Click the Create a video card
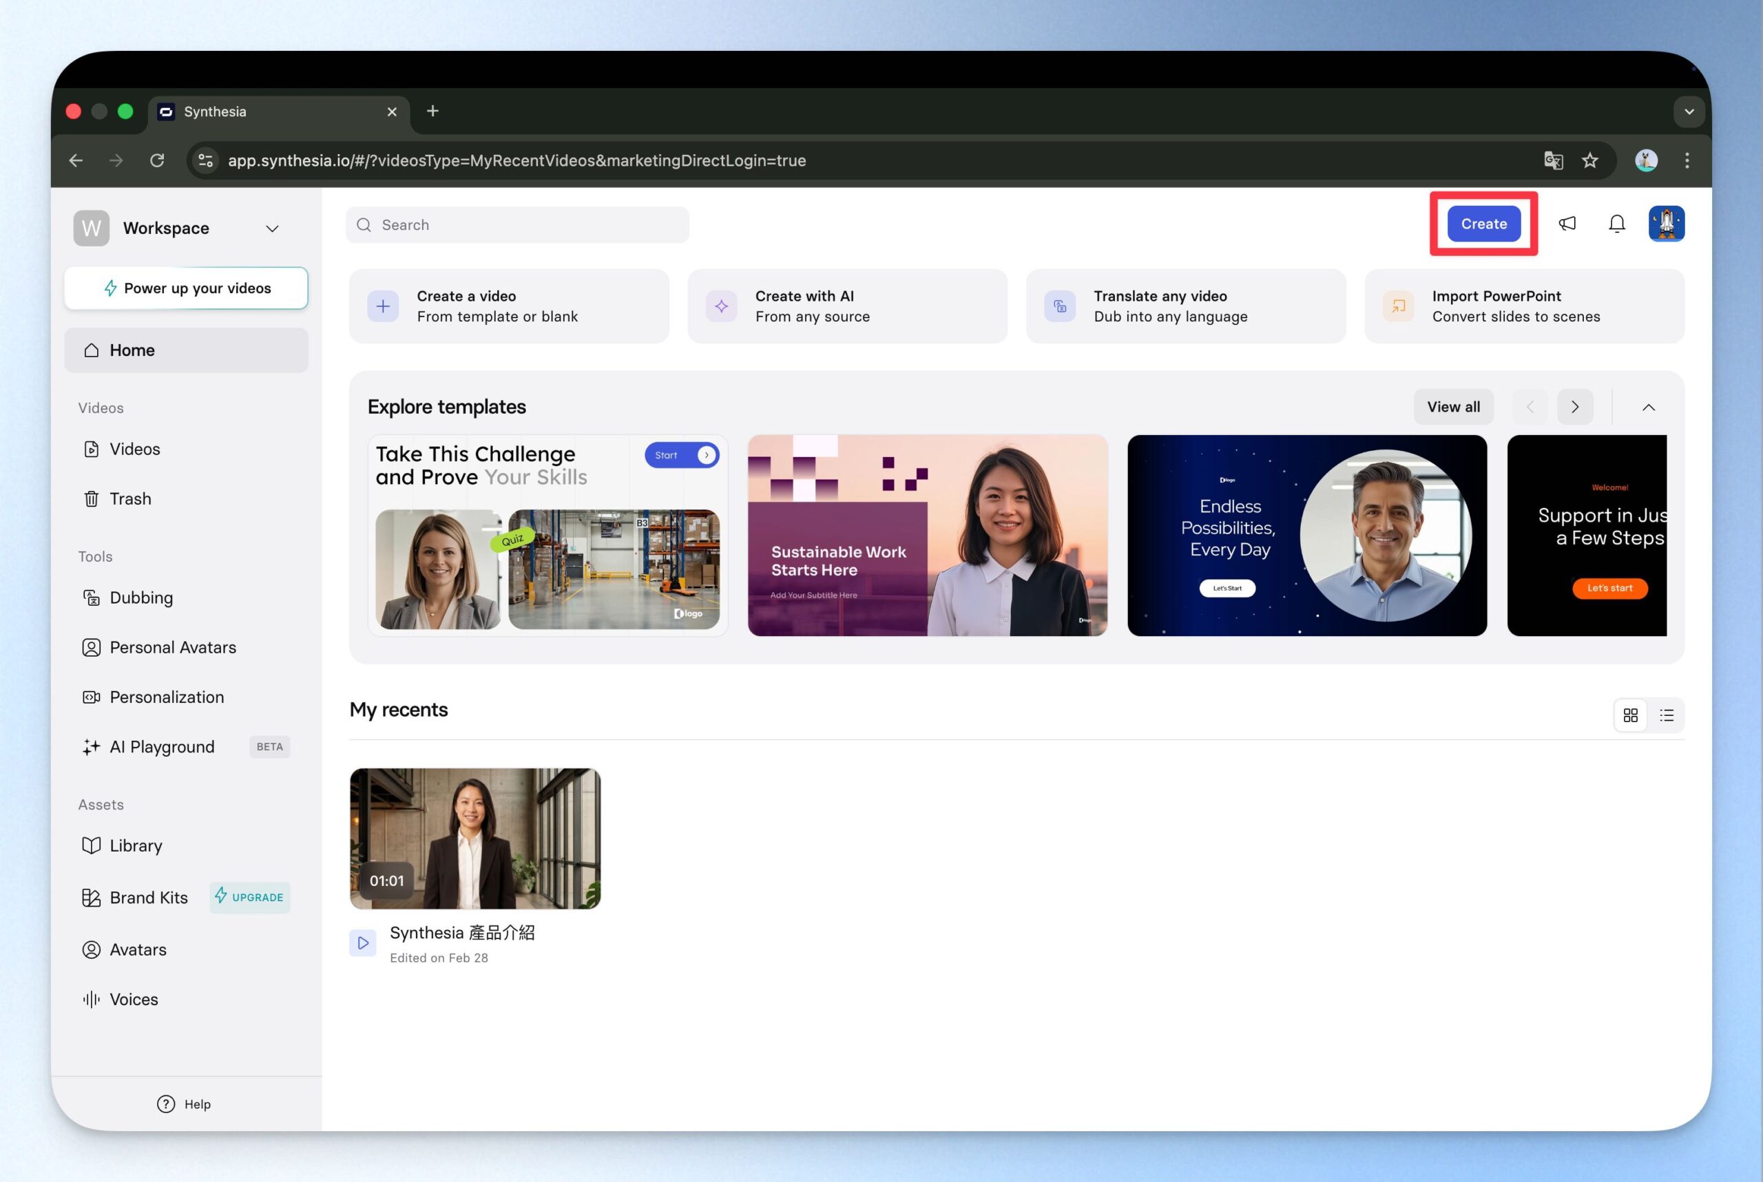The image size is (1763, 1182). 509,306
